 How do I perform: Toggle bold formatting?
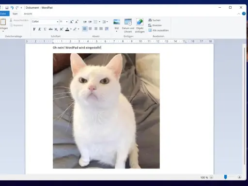(34, 29)
